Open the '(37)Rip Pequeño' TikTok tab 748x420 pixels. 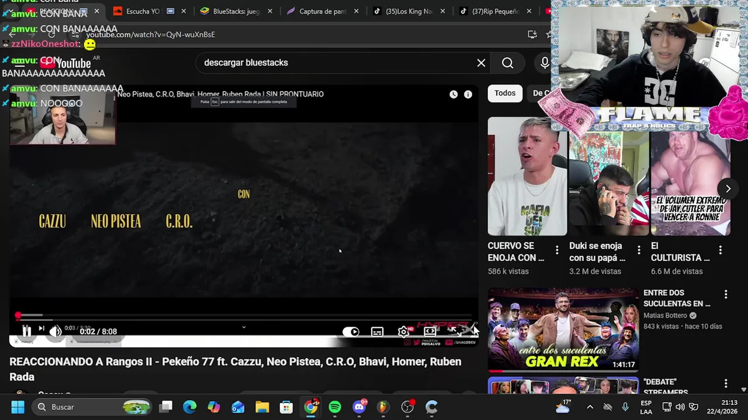tap(496, 11)
